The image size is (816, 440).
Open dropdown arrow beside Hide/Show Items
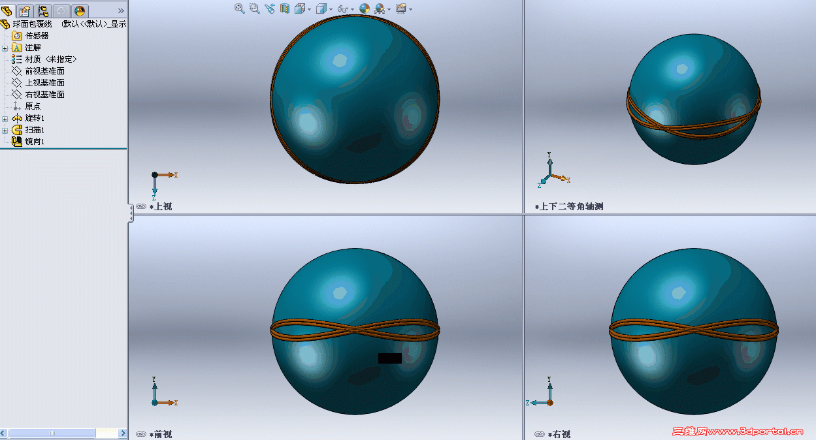pyautogui.click(x=353, y=9)
